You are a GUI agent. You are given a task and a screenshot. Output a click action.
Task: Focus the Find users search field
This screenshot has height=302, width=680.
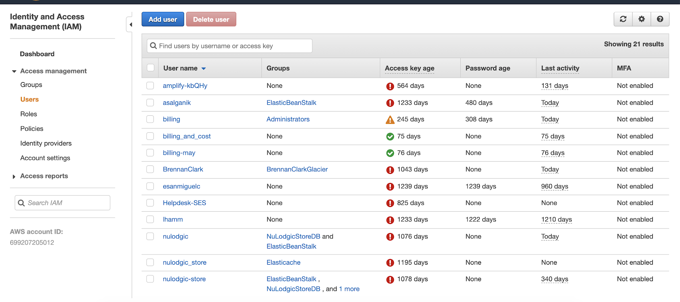coord(229,46)
